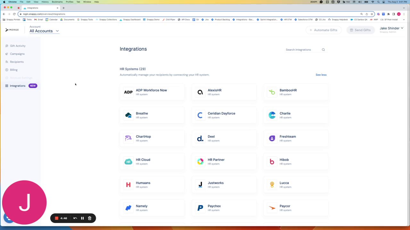This screenshot has width=410, height=230.
Task: Reload the page with browser refresh icon
Action: (x=14, y=14)
